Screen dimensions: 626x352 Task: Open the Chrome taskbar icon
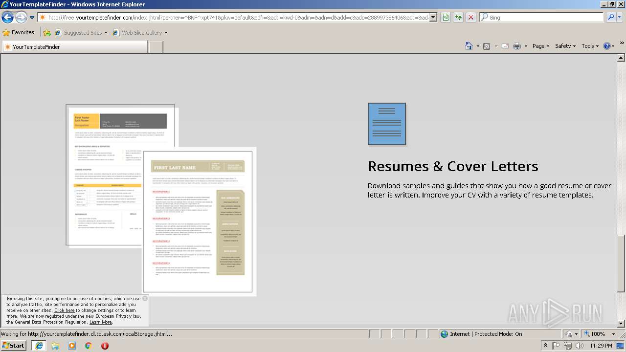click(89, 346)
